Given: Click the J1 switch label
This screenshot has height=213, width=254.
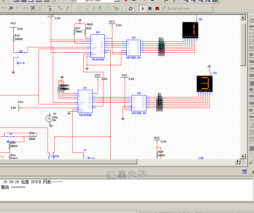Looking at the screenshot, I should click(x=84, y=150).
